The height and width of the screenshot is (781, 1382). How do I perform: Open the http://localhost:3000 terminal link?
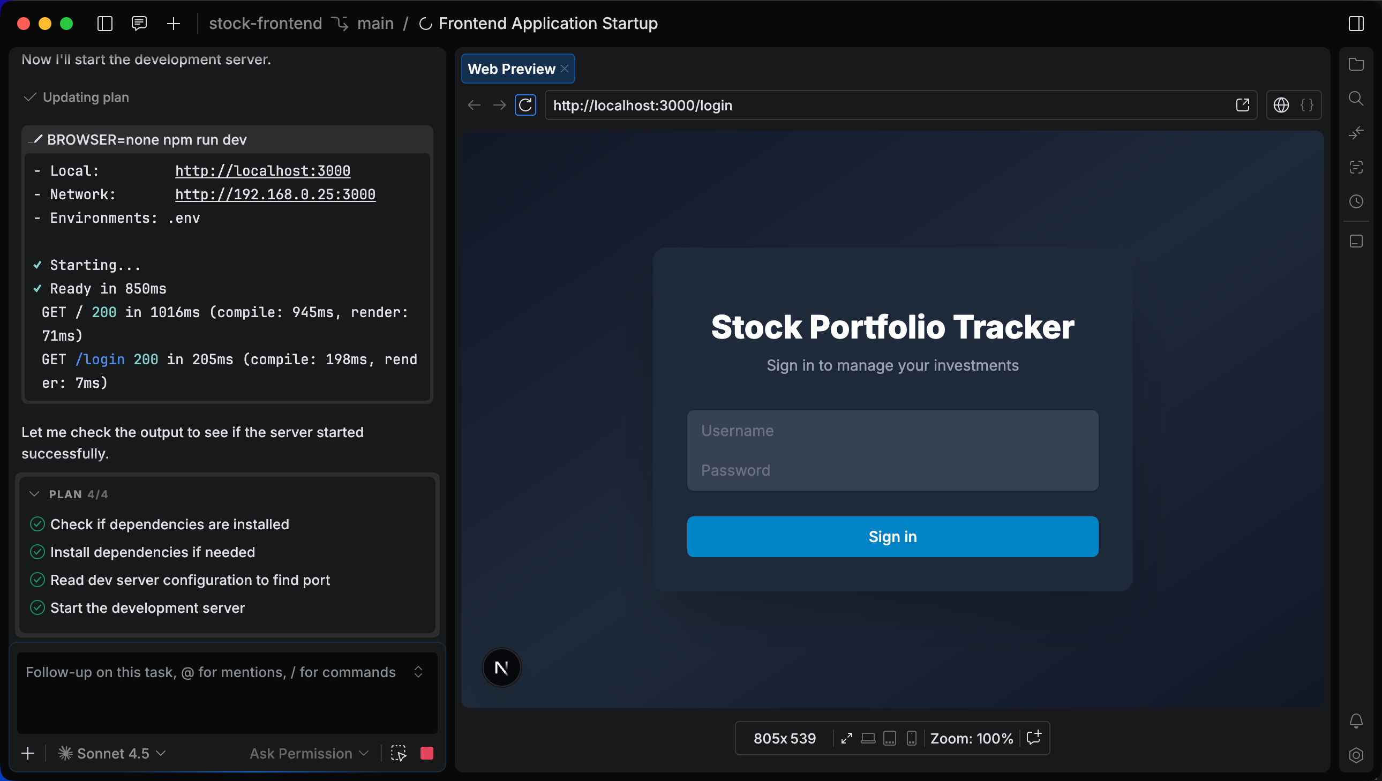coord(262,170)
